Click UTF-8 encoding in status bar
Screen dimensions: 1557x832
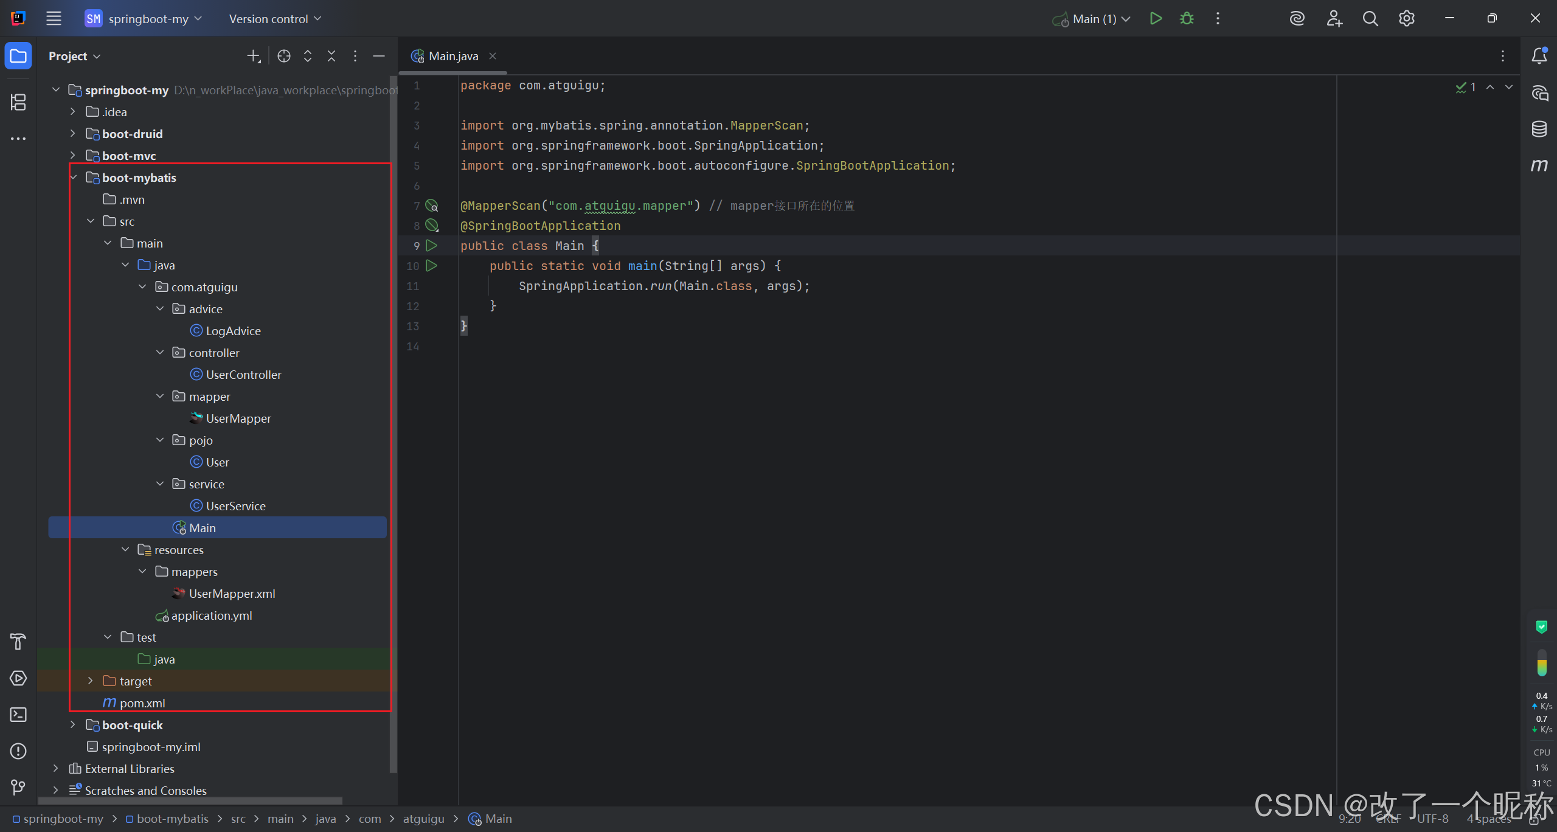click(1432, 819)
